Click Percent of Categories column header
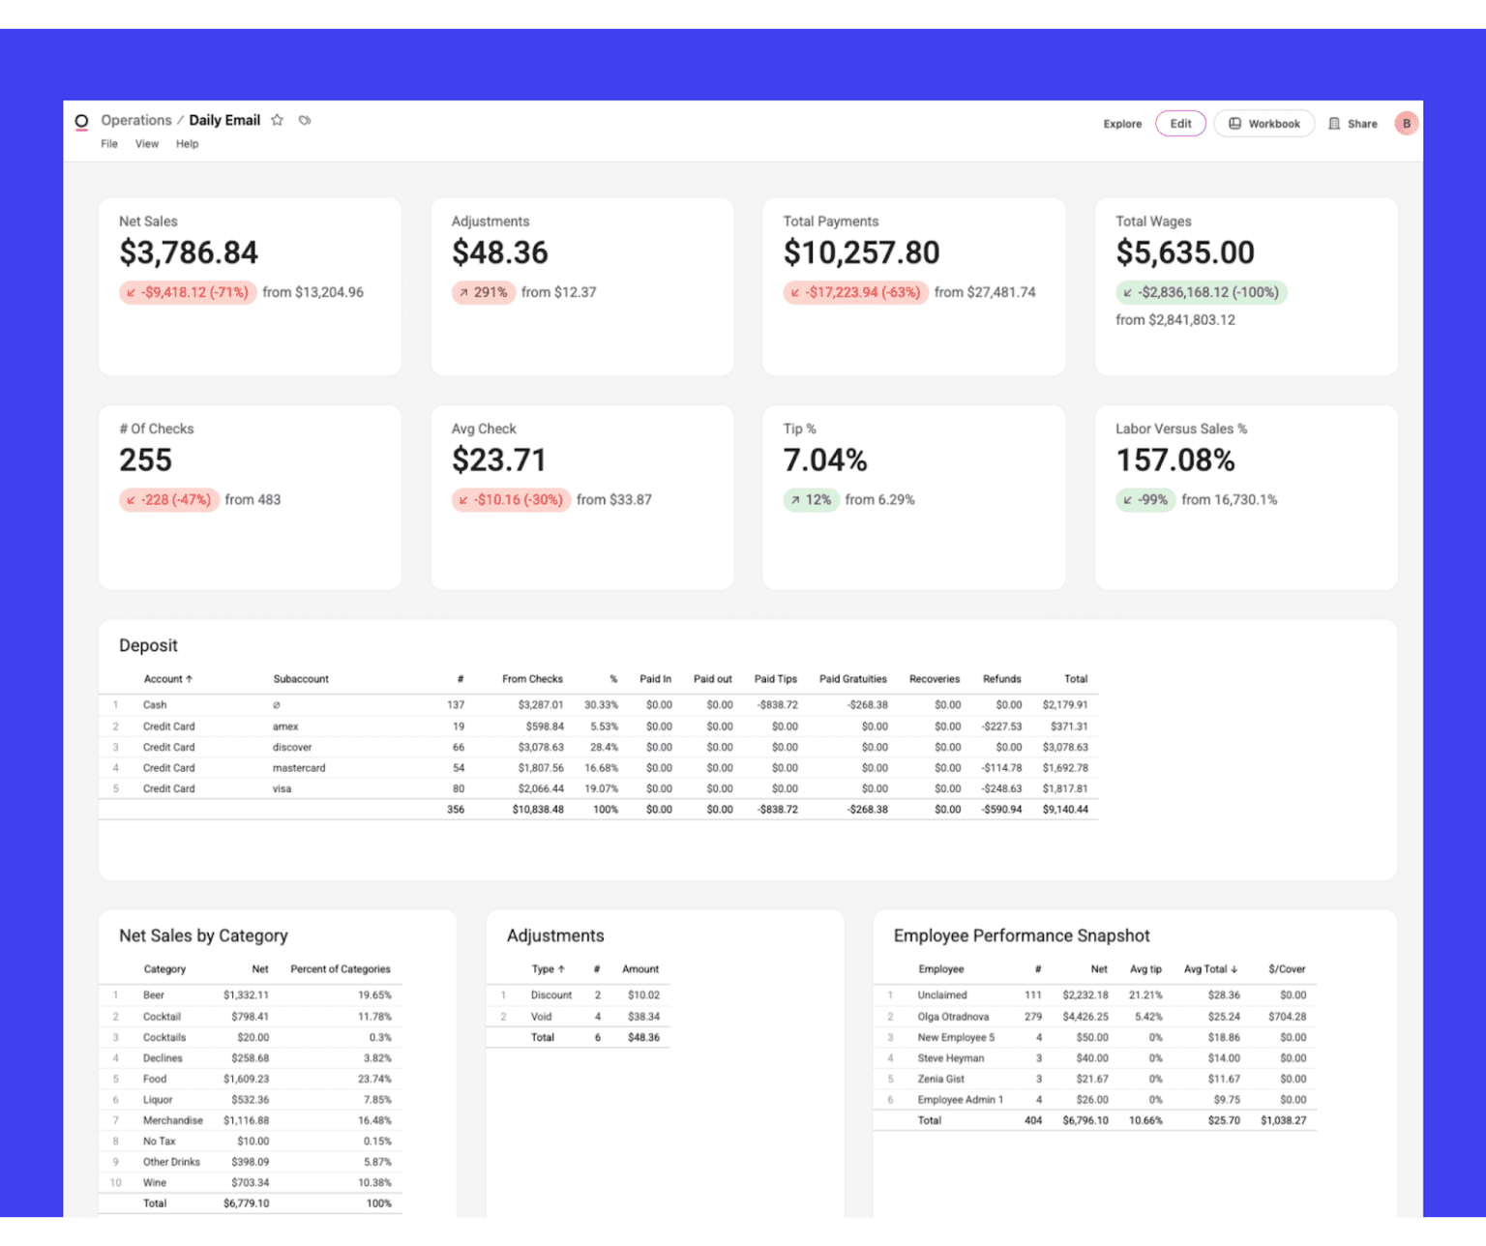Image resolution: width=1486 pixels, height=1246 pixels. (x=341, y=969)
